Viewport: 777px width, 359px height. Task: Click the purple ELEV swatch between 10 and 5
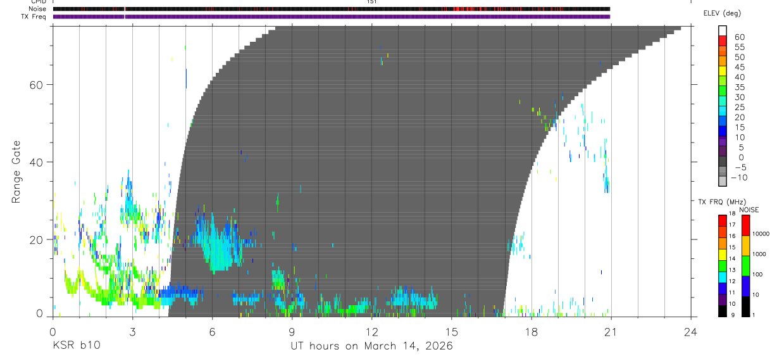pos(723,142)
